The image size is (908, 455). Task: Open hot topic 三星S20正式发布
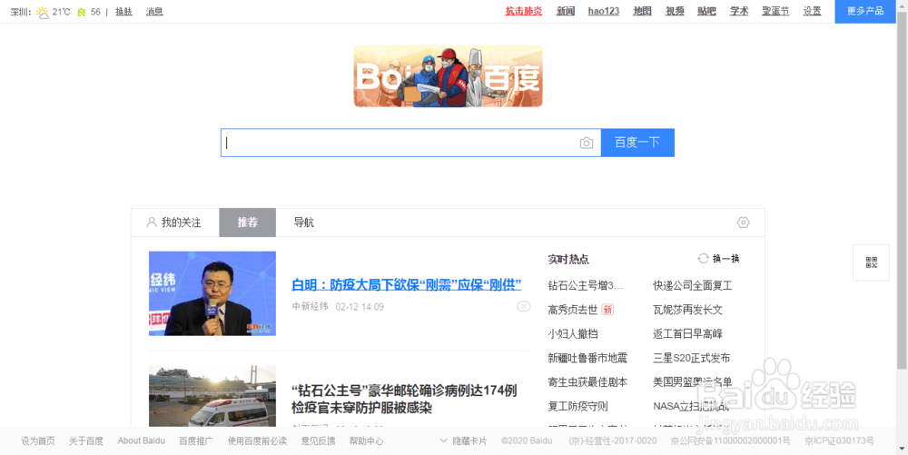pos(691,359)
